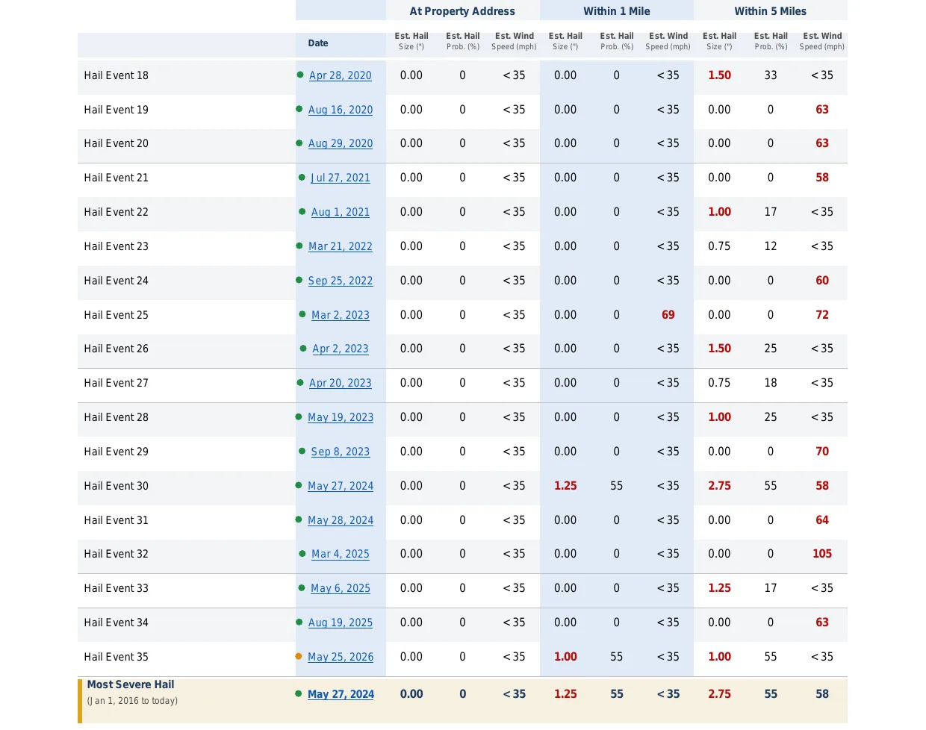The width and height of the screenshot is (926, 730).
Task: Follow the Apr 20, 2023 date link
Action: pyautogui.click(x=341, y=383)
